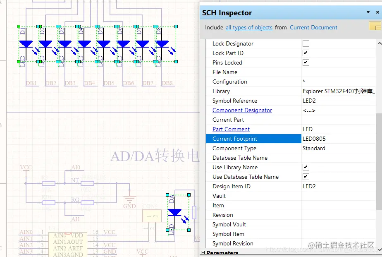This screenshot has height=257, width=382.
Task: Uncheck the Lock Part ID checkbox
Action: (x=306, y=53)
